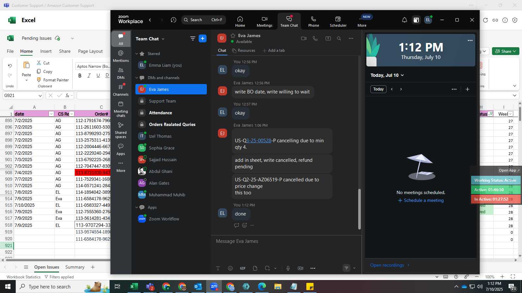Add a tab to conversation
The image size is (522, 293).
[x=274, y=50]
